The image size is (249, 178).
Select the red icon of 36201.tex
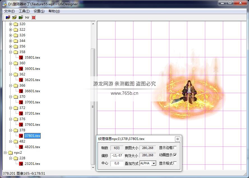[21, 80]
